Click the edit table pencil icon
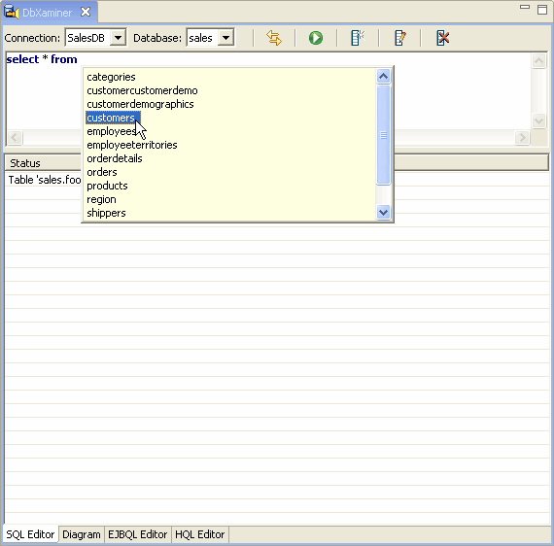 [400, 38]
